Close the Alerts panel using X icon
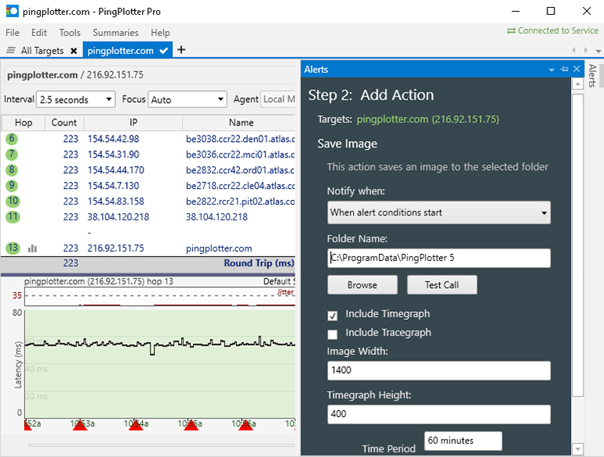 pyautogui.click(x=577, y=70)
